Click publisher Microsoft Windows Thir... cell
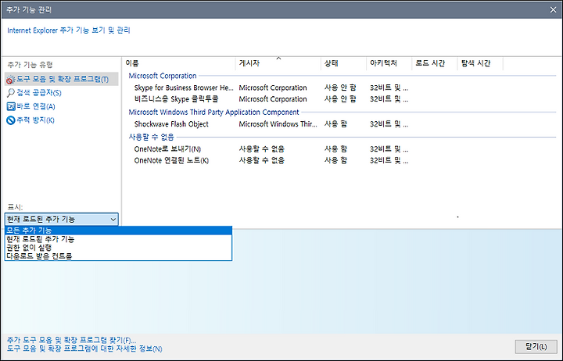The image size is (563, 361). coord(278,124)
